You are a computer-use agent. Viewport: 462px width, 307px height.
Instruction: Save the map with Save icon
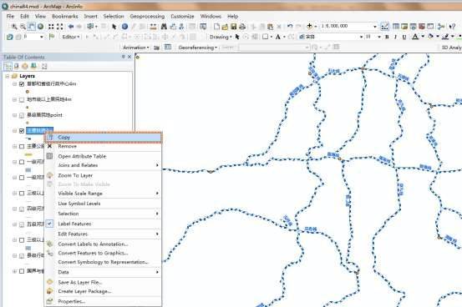click(x=234, y=27)
